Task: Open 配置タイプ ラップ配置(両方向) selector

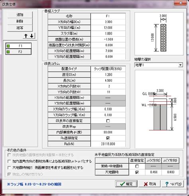Action: tap(108, 69)
